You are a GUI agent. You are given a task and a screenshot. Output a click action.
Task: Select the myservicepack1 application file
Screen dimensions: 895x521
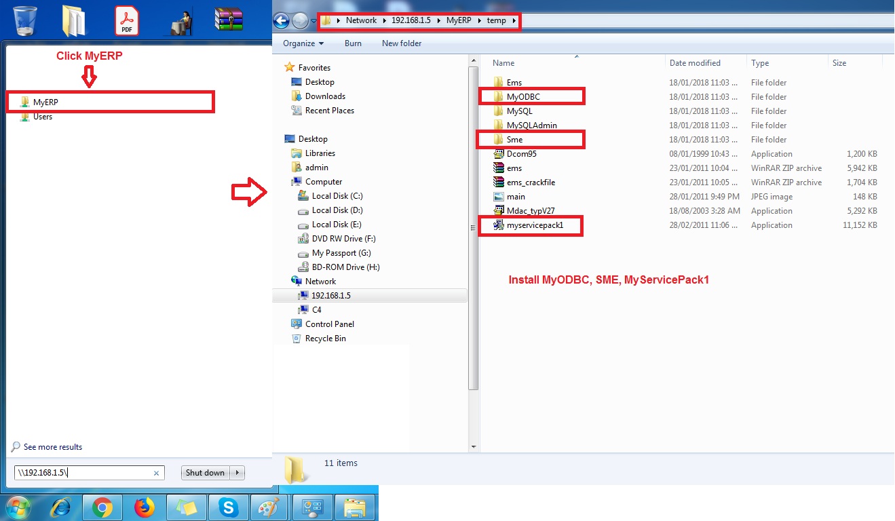(534, 225)
